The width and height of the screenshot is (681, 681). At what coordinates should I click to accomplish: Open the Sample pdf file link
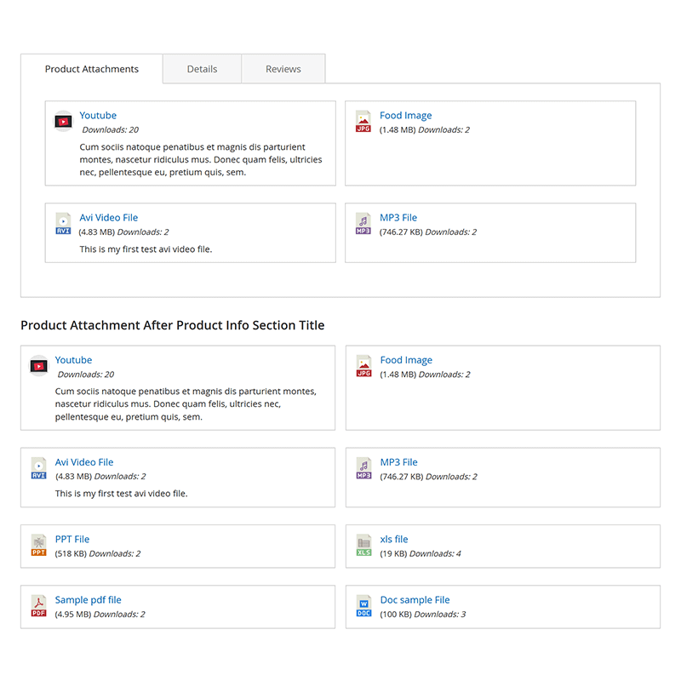89,599
